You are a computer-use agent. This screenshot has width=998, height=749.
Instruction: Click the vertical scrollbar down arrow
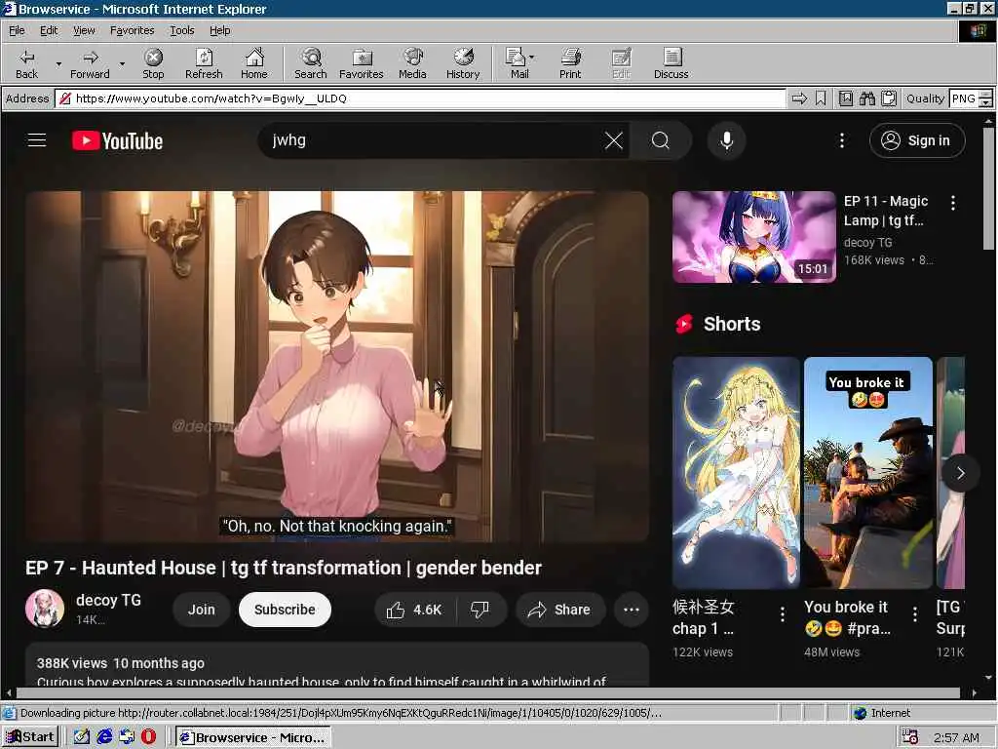tap(988, 678)
